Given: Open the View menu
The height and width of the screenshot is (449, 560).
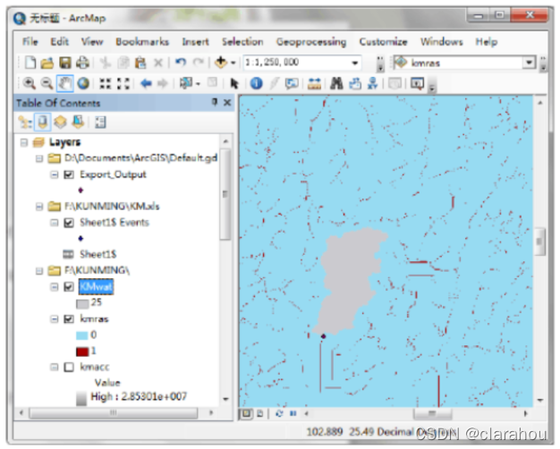Looking at the screenshot, I should point(92,42).
